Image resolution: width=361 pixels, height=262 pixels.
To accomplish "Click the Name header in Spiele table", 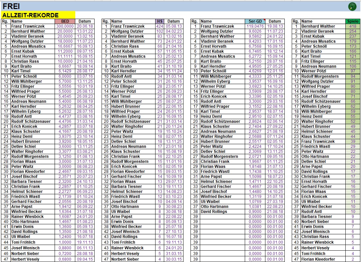I will (x=307, y=21).
